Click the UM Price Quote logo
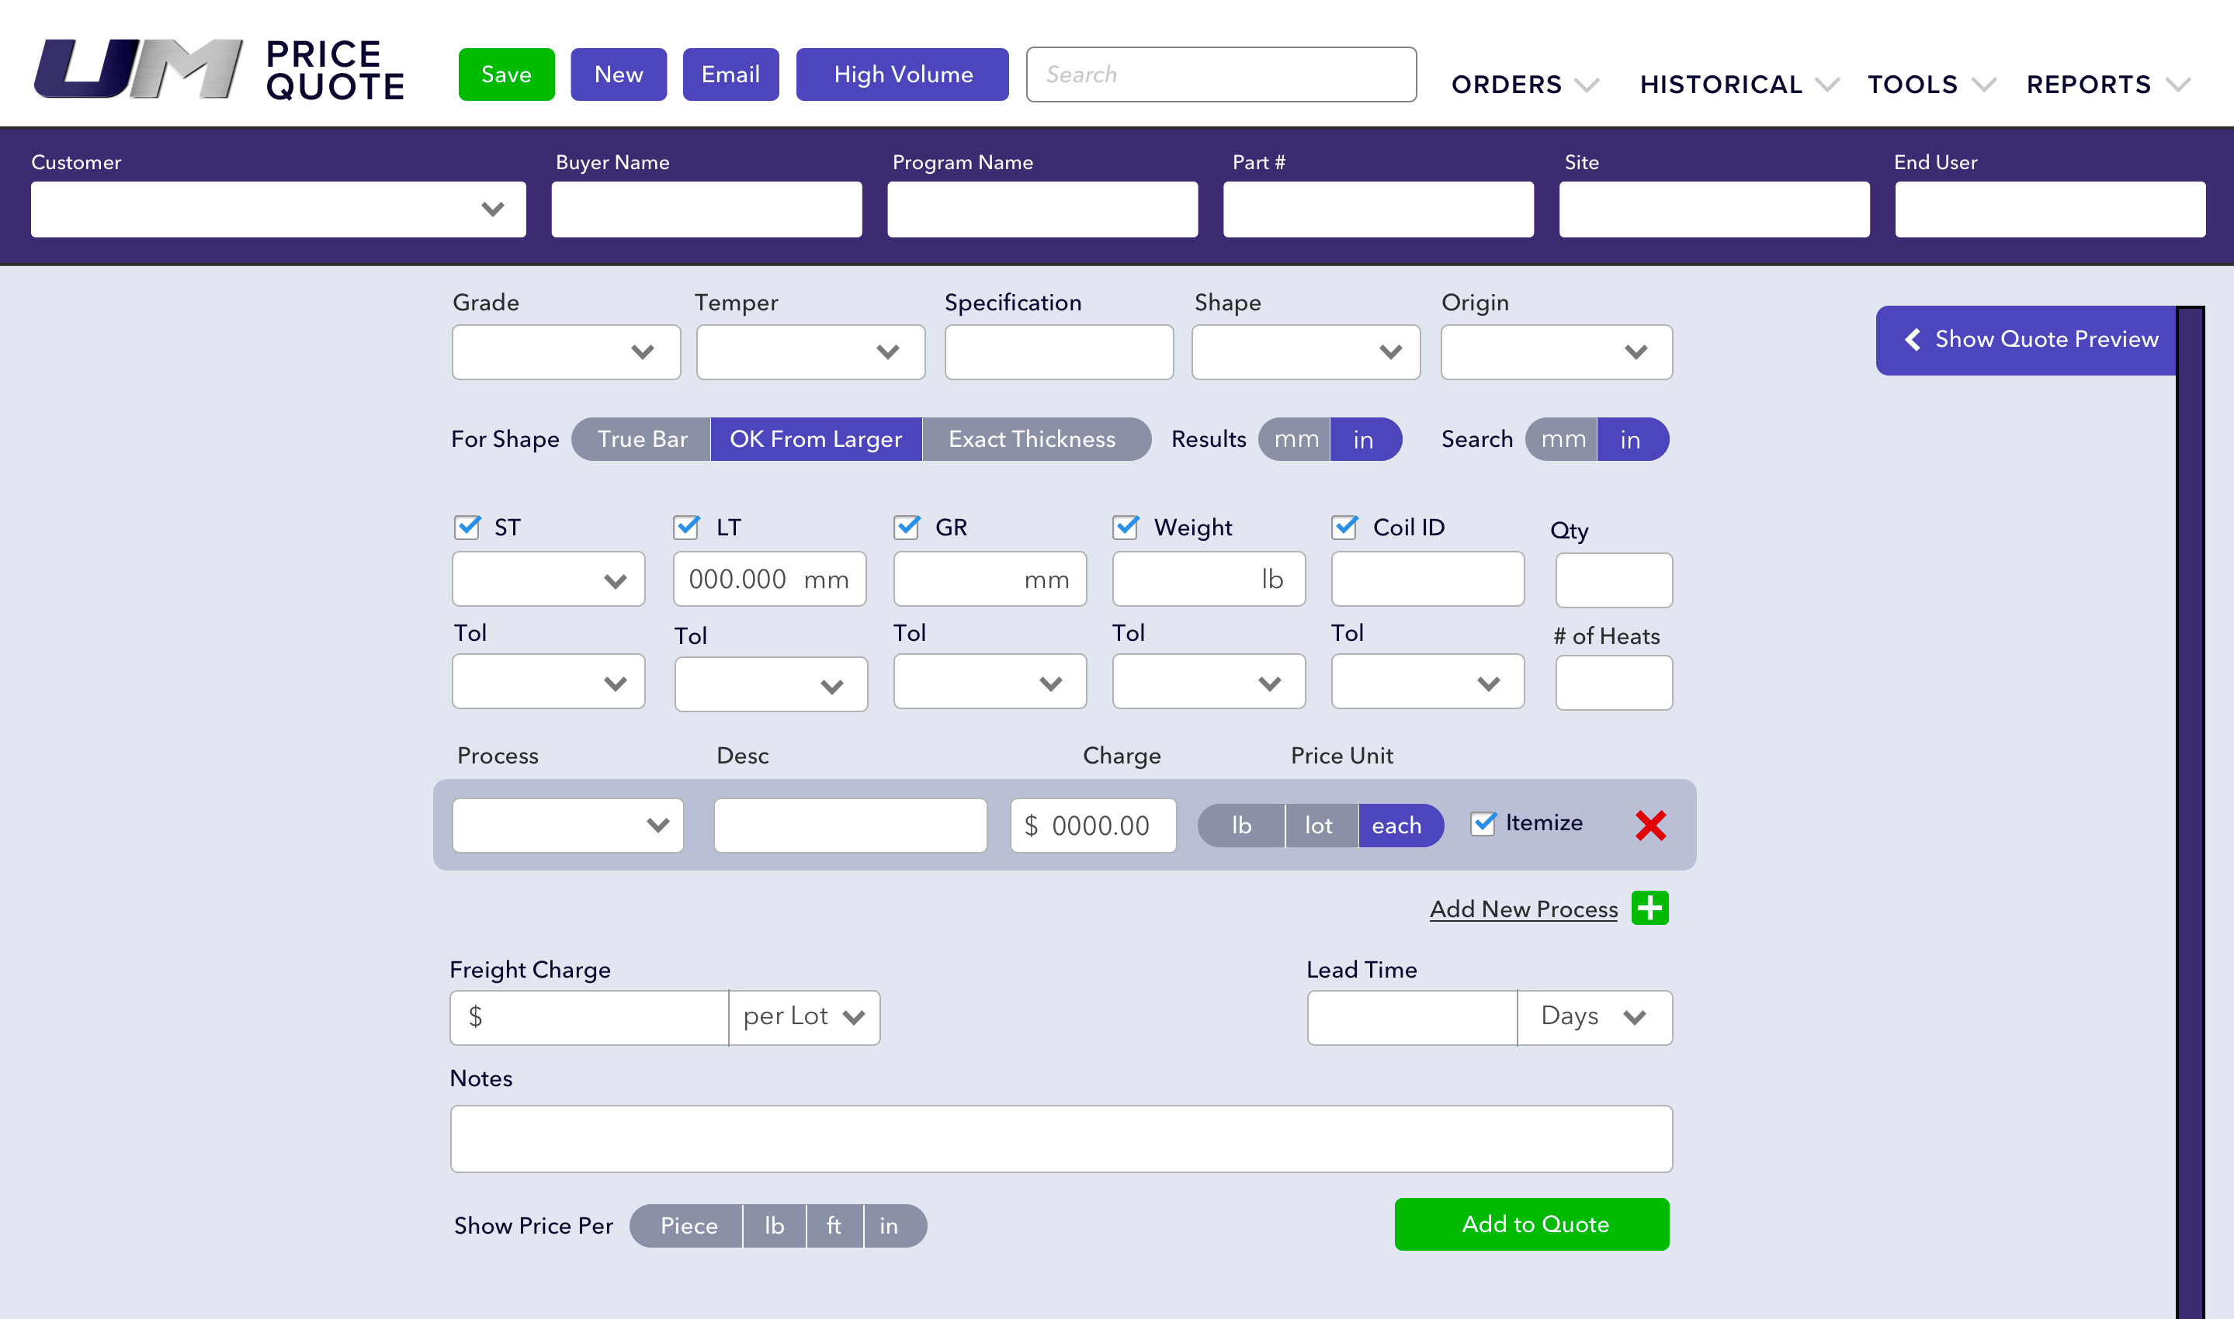Viewport: 2234px width, 1319px height. pos(219,69)
